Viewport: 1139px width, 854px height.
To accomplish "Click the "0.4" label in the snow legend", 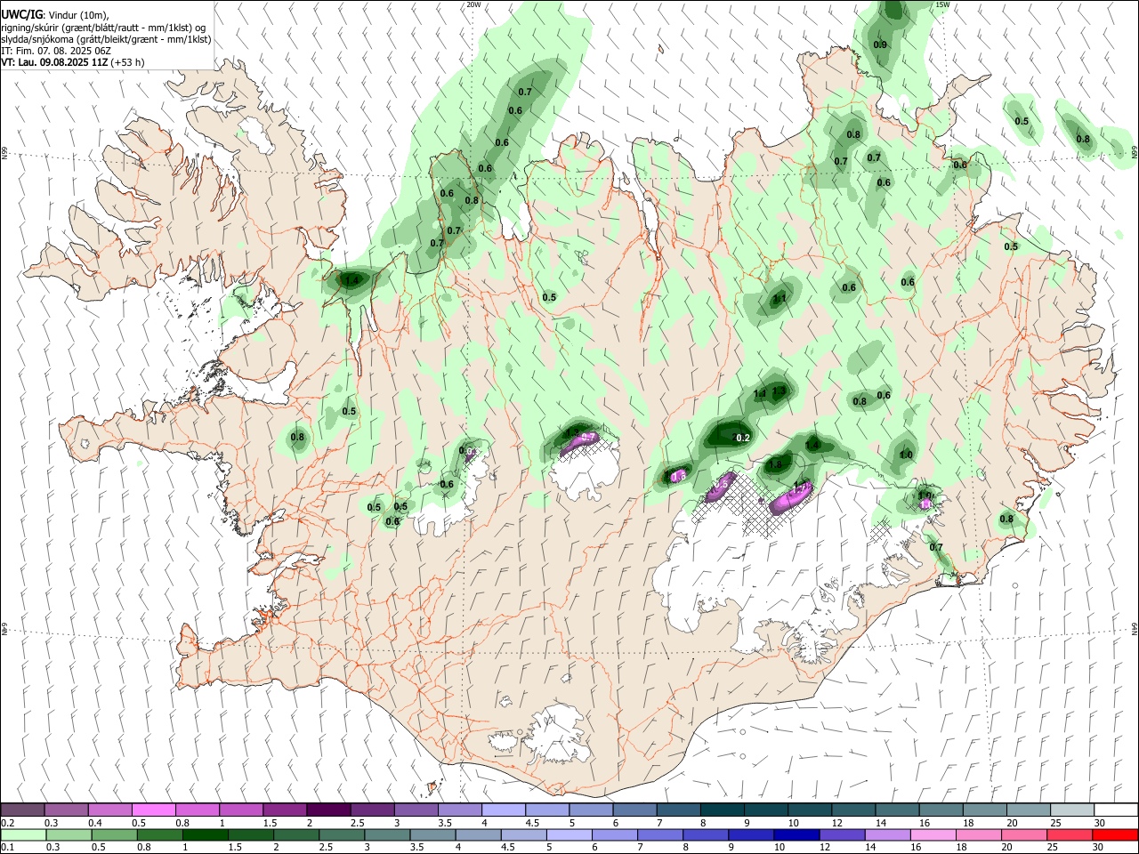I will pos(95,823).
